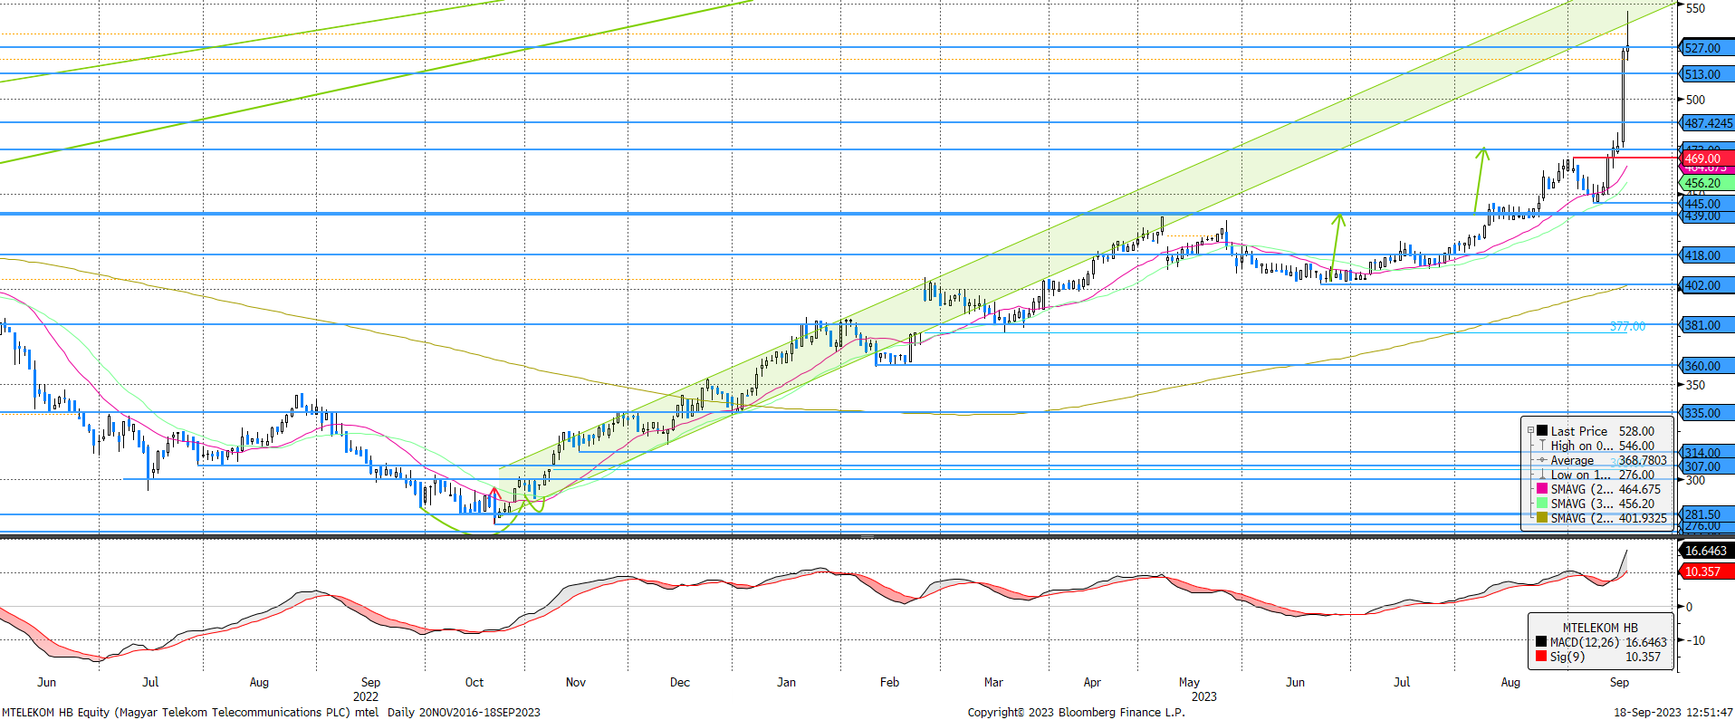This screenshot has width=1735, height=720.
Task: Click the green 456.20 moving average tag
Action: coord(1707,183)
